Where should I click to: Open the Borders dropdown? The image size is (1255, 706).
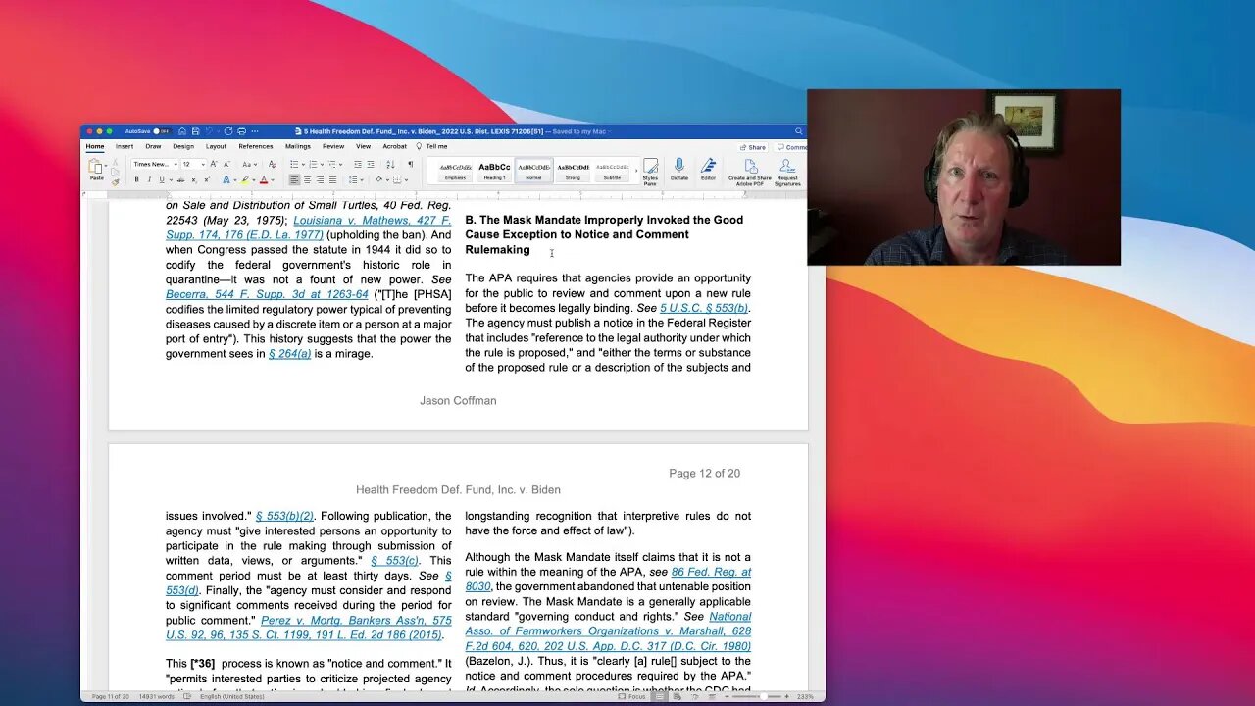pyautogui.click(x=406, y=180)
